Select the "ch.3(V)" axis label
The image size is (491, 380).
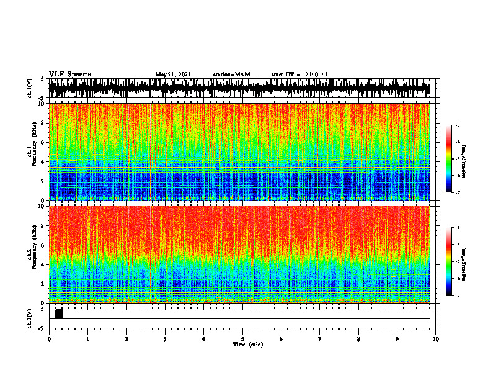tap(30, 319)
